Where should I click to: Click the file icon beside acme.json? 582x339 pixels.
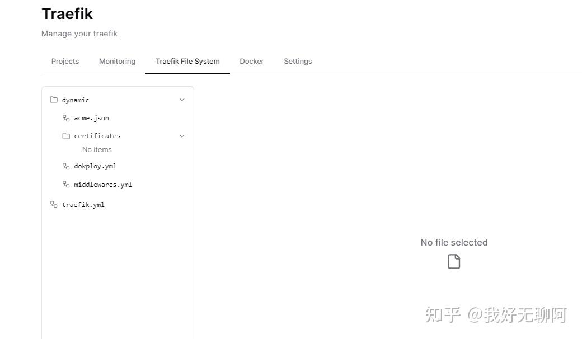pyautogui.click(x=65, y=118)
